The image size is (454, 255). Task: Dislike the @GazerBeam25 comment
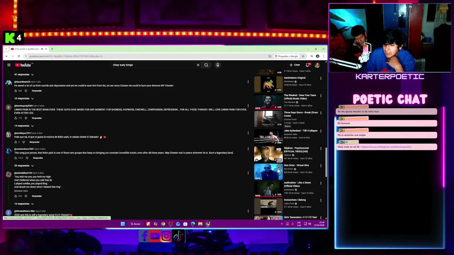point(26,91)
